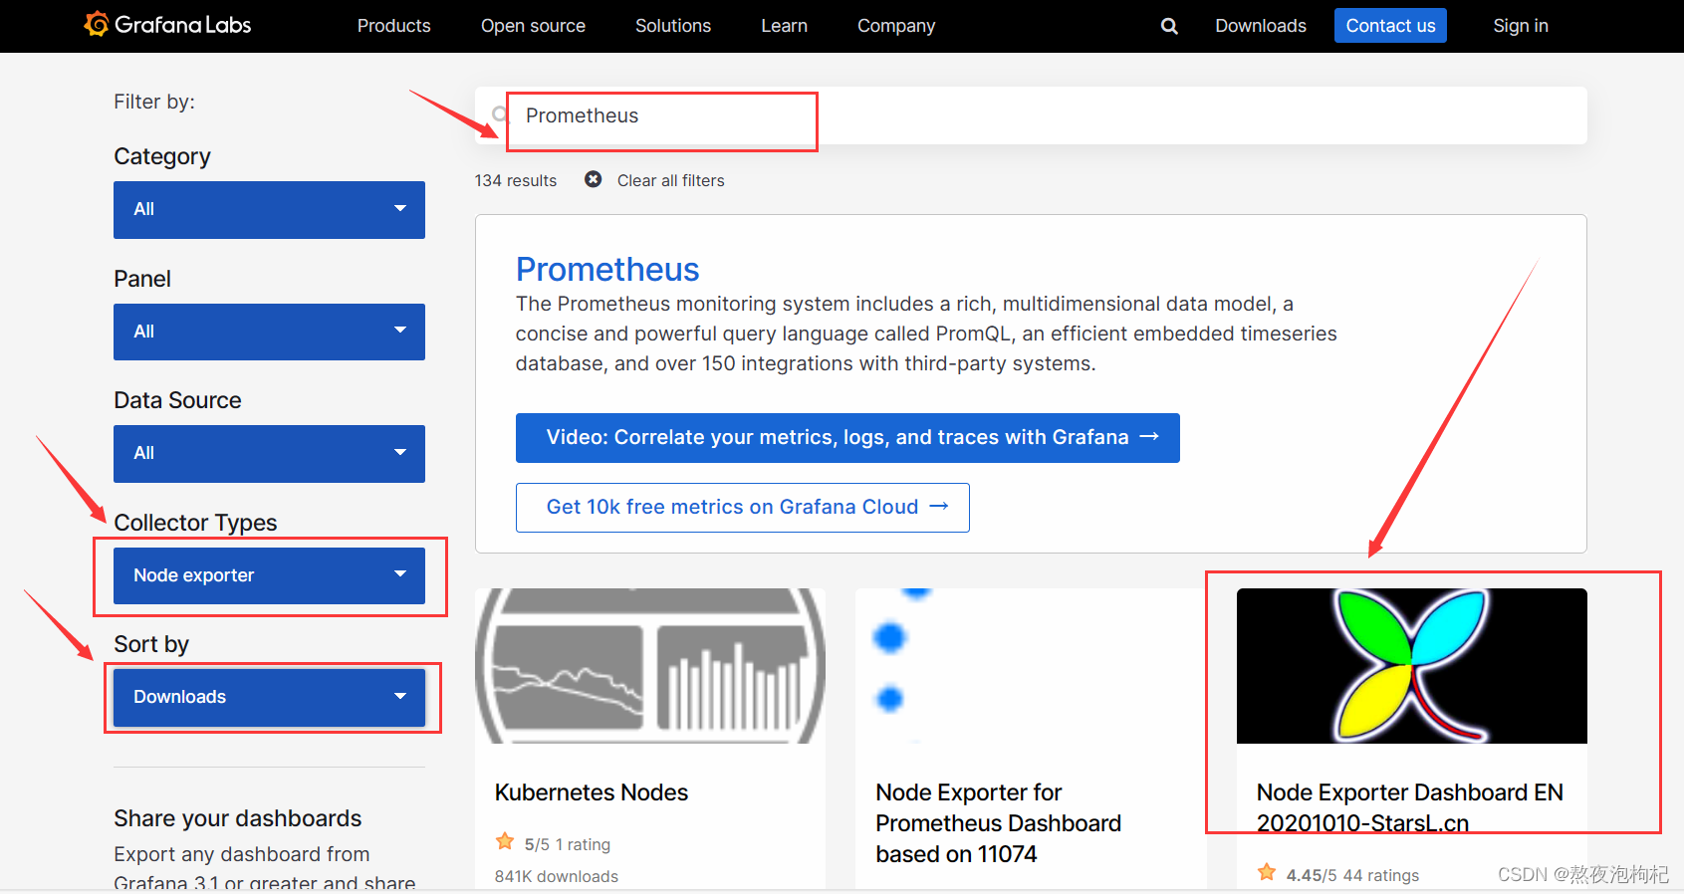The height and width of the screenshot is (894, 1684).
Task: Click the Prometheus search input field
Action: (1031, 115)
